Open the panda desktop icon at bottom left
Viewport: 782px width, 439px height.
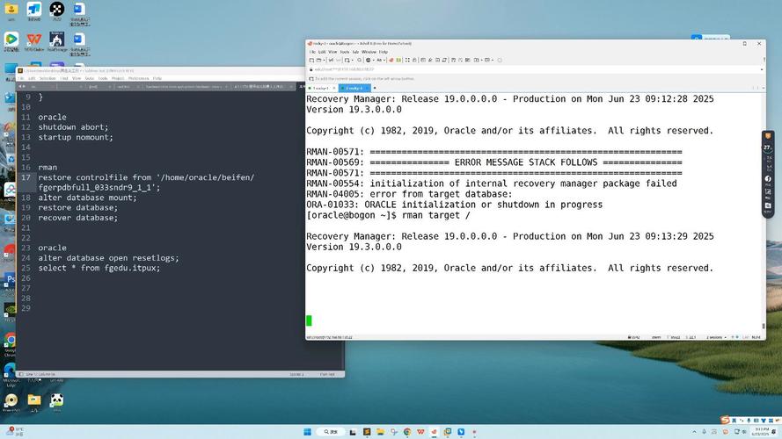pyautogui.click(x=57, y=400)
